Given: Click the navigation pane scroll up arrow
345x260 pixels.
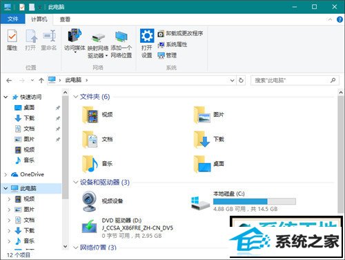Looking at the screenshot, I should [x=66, y=93].
